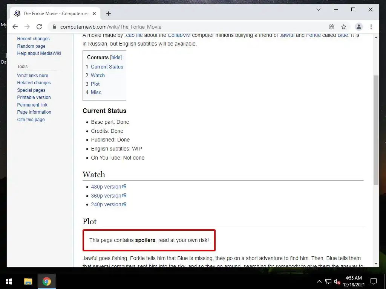Go to a Random page

click(31, 46)
